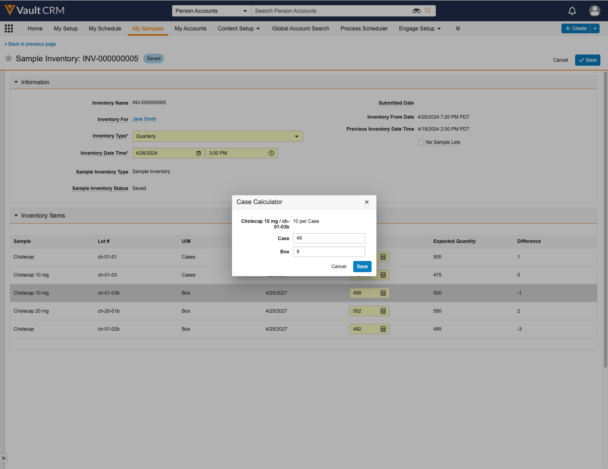This screenshot has width=608, height=469.
Task: Save the Case Calculator values
Action: click(x=362, y=267)
